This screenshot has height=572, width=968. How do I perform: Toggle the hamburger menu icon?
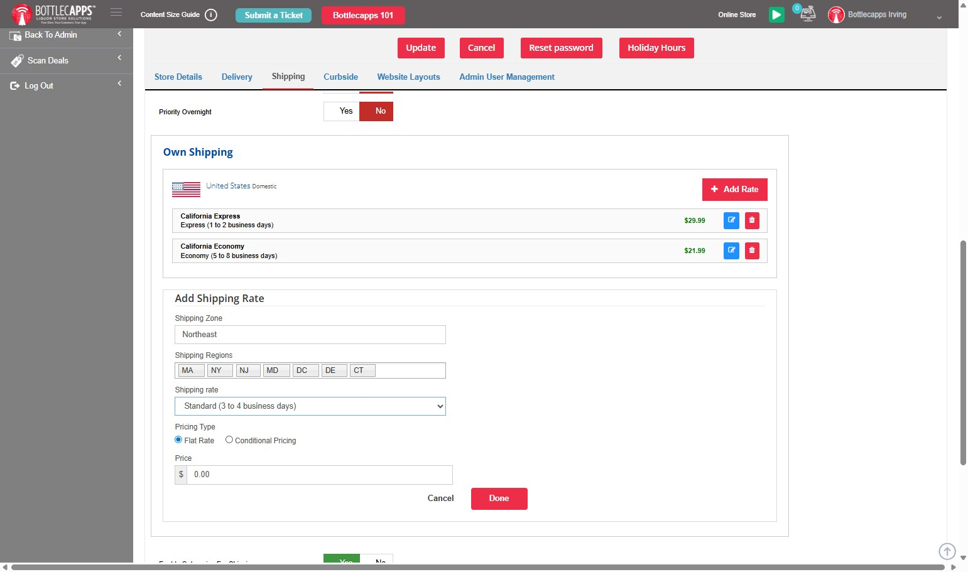(116, 12)
